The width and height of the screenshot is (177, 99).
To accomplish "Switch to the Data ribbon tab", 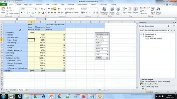I will (x=47, y=5).
